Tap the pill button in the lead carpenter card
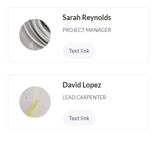This screenshot has height=145, width=157. pyautogui.click(x=79, y=118)
